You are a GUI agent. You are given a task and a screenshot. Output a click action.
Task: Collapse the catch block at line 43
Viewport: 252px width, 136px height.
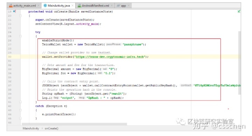tap(20, 110)
